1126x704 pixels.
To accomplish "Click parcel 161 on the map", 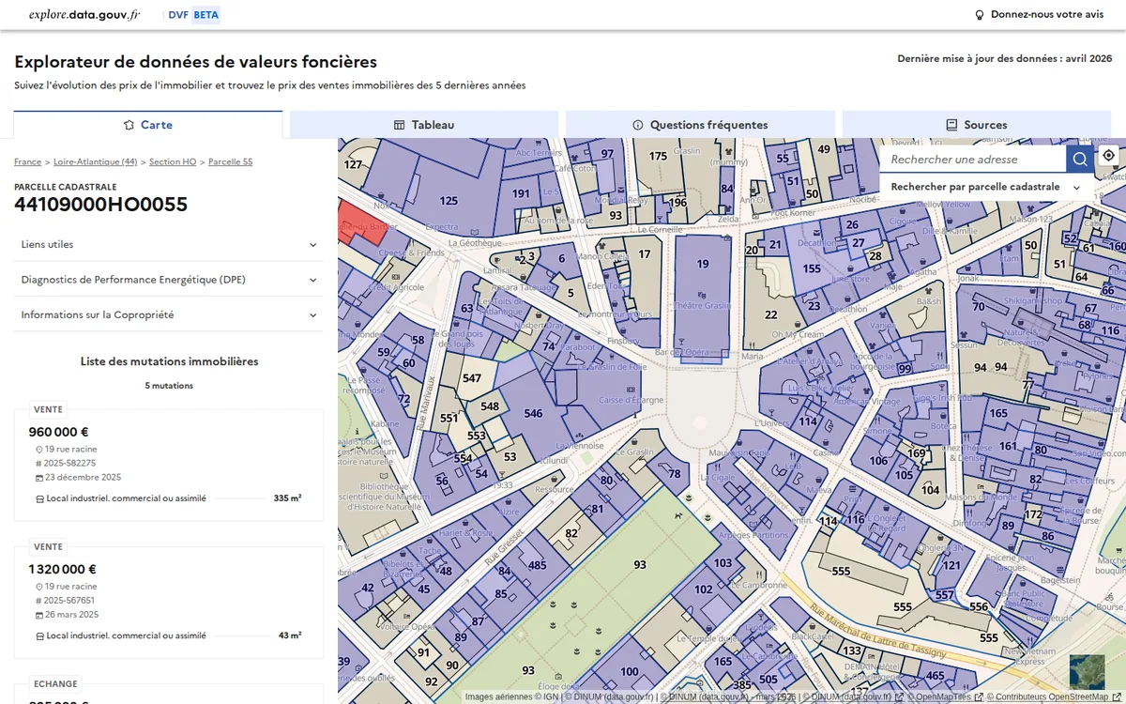I will [x=1008, y=446].
